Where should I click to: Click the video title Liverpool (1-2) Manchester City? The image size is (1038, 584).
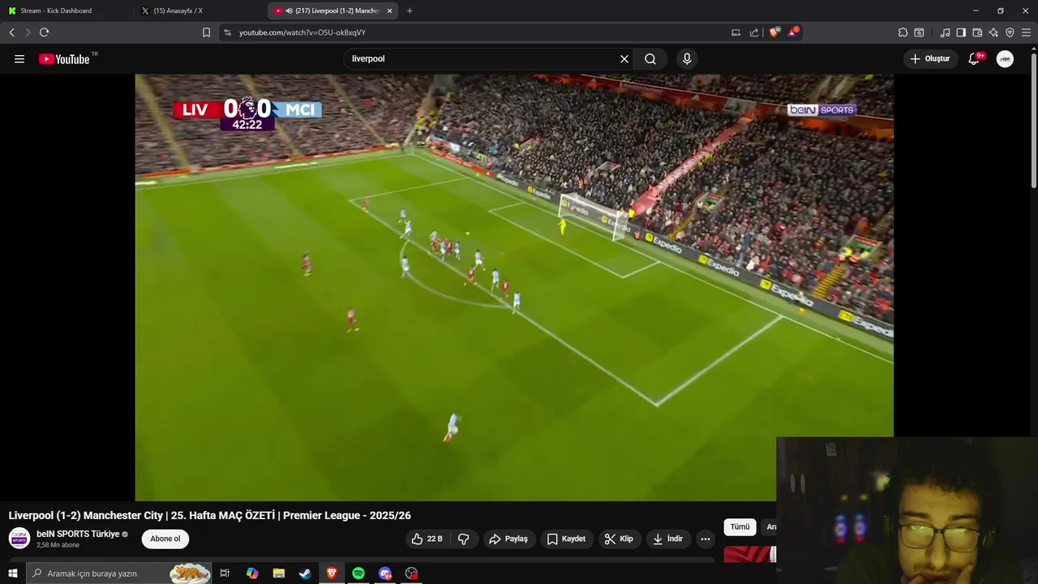click(x=209, y=515)
